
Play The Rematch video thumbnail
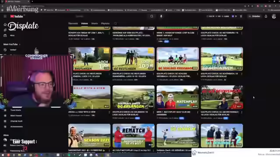click(133, 136)
